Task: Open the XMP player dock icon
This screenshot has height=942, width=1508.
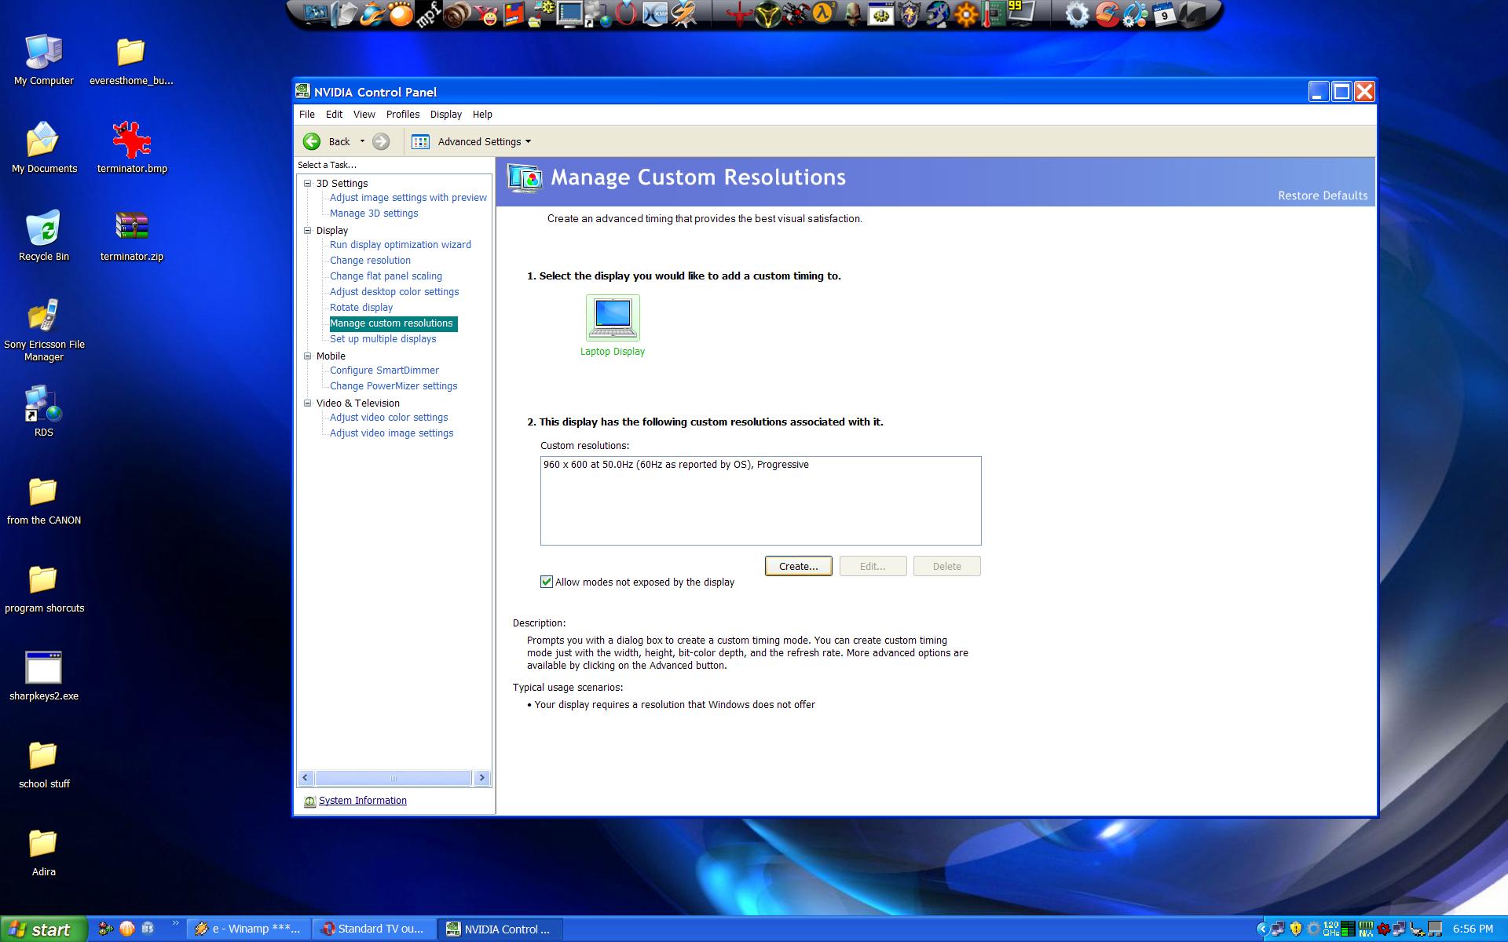Action: (x=655, y=14)
